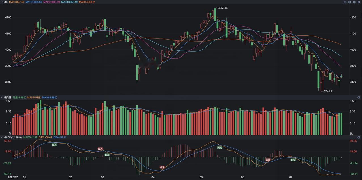The image size is (362, 180).
Task: Click the 05 month label on time axis
Action: tap(201, 177)
